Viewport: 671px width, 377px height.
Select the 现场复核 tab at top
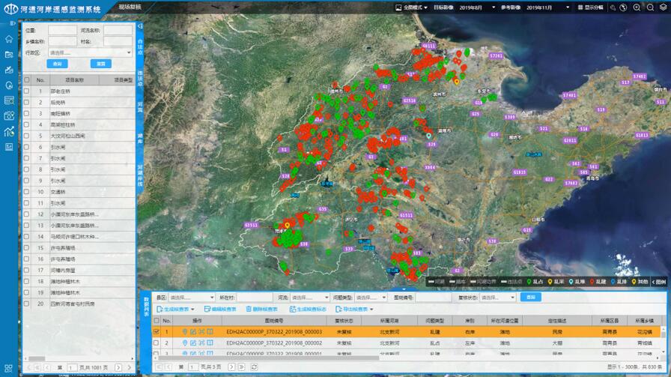pyautogui.click(x=130, y=7)
